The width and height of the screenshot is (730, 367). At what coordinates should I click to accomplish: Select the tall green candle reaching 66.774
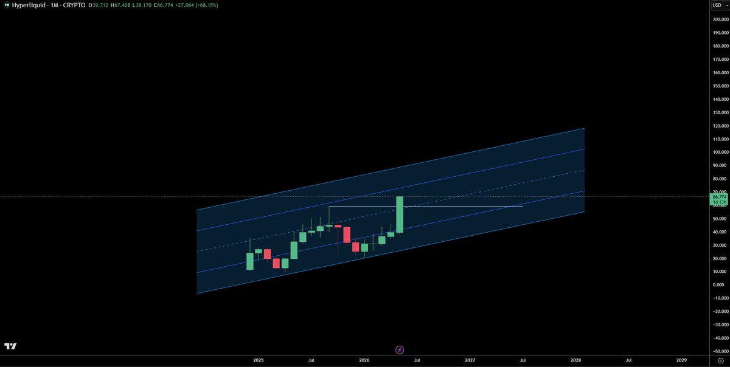[400, 214]
